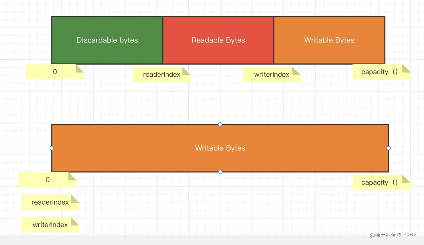The width and height of the screenshot is (424, 245).
Task: Click the right resize handle of selected rectangle
Action: click(388, 148)
